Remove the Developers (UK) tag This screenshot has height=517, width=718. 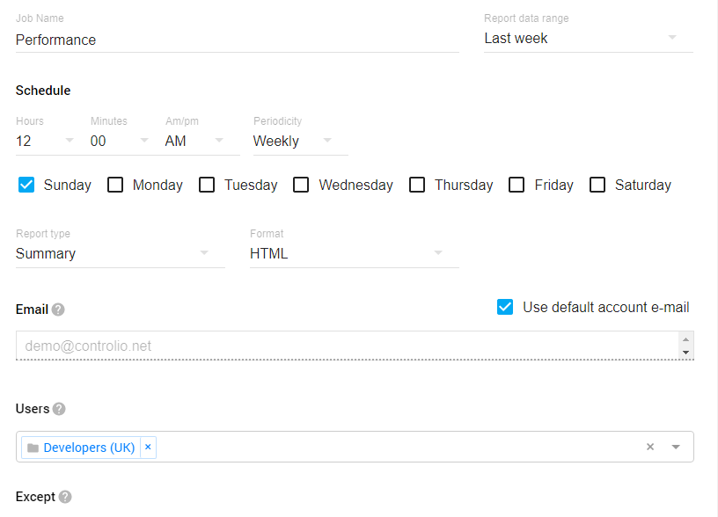coord(148,448)
